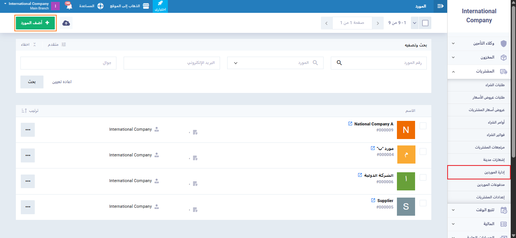
Task: Click the help lifebuoy icon
Action: coord(100,6)
